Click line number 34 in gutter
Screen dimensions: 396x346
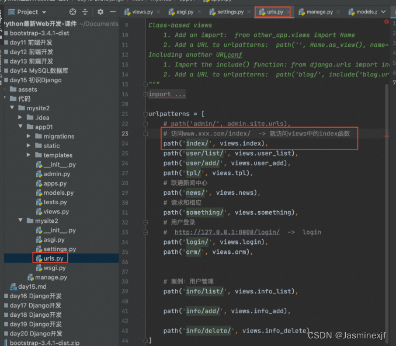(125, 242)
